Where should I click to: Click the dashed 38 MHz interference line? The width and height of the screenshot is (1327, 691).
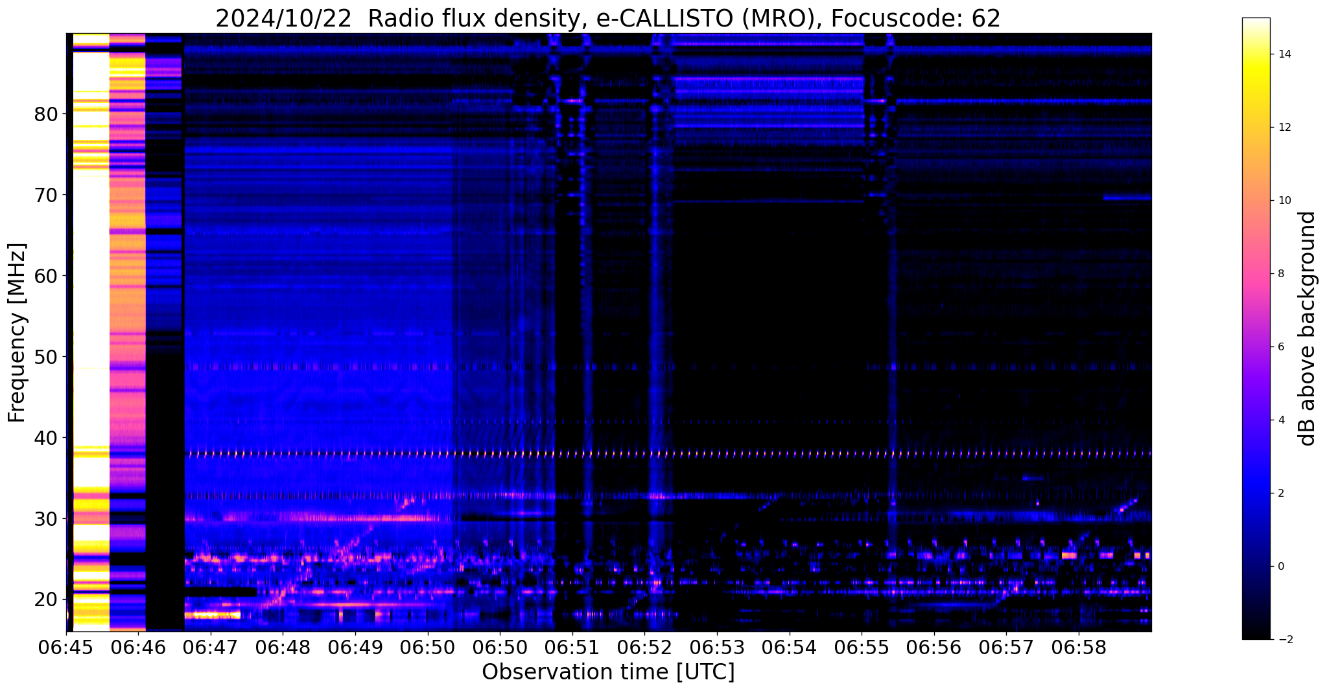[668, 454]
